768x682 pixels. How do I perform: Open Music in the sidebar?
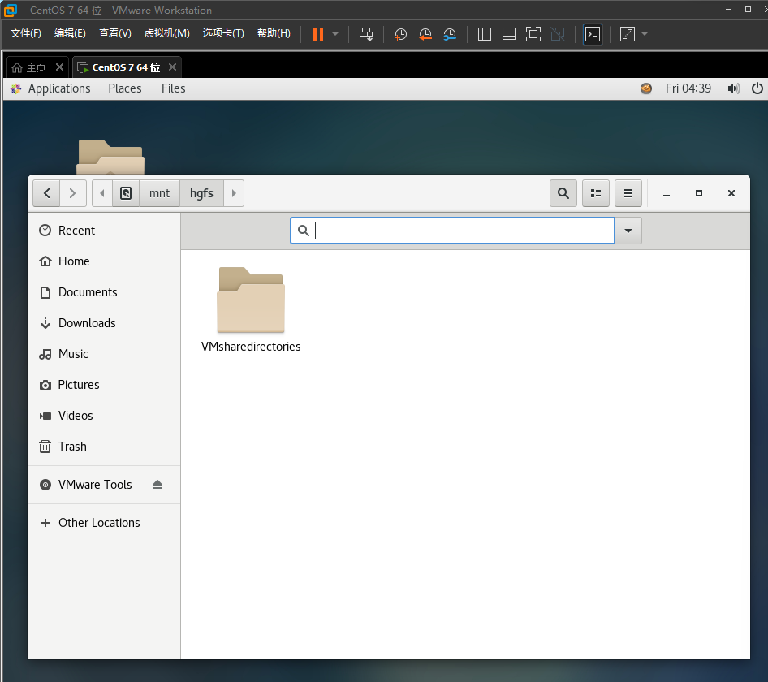104,354
